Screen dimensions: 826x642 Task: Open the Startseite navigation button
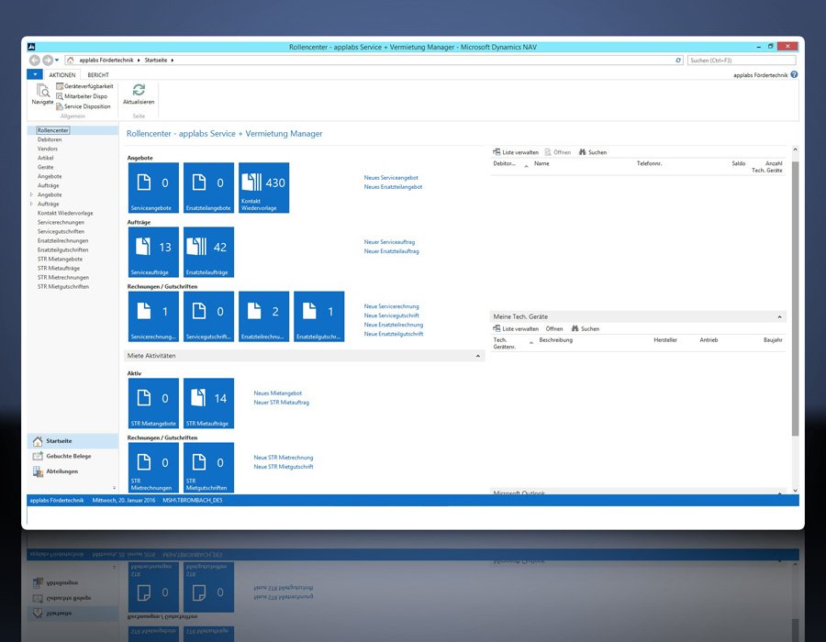click(73, 441)
